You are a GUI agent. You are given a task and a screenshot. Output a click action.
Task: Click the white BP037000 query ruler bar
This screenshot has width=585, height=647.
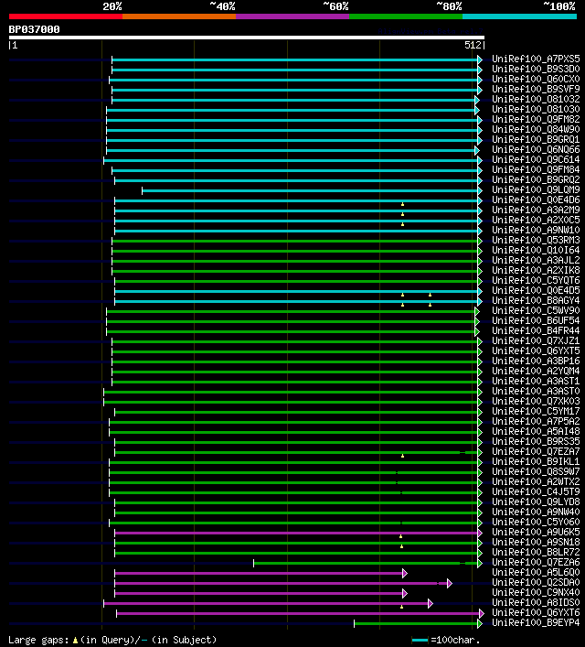coord(247,38)
